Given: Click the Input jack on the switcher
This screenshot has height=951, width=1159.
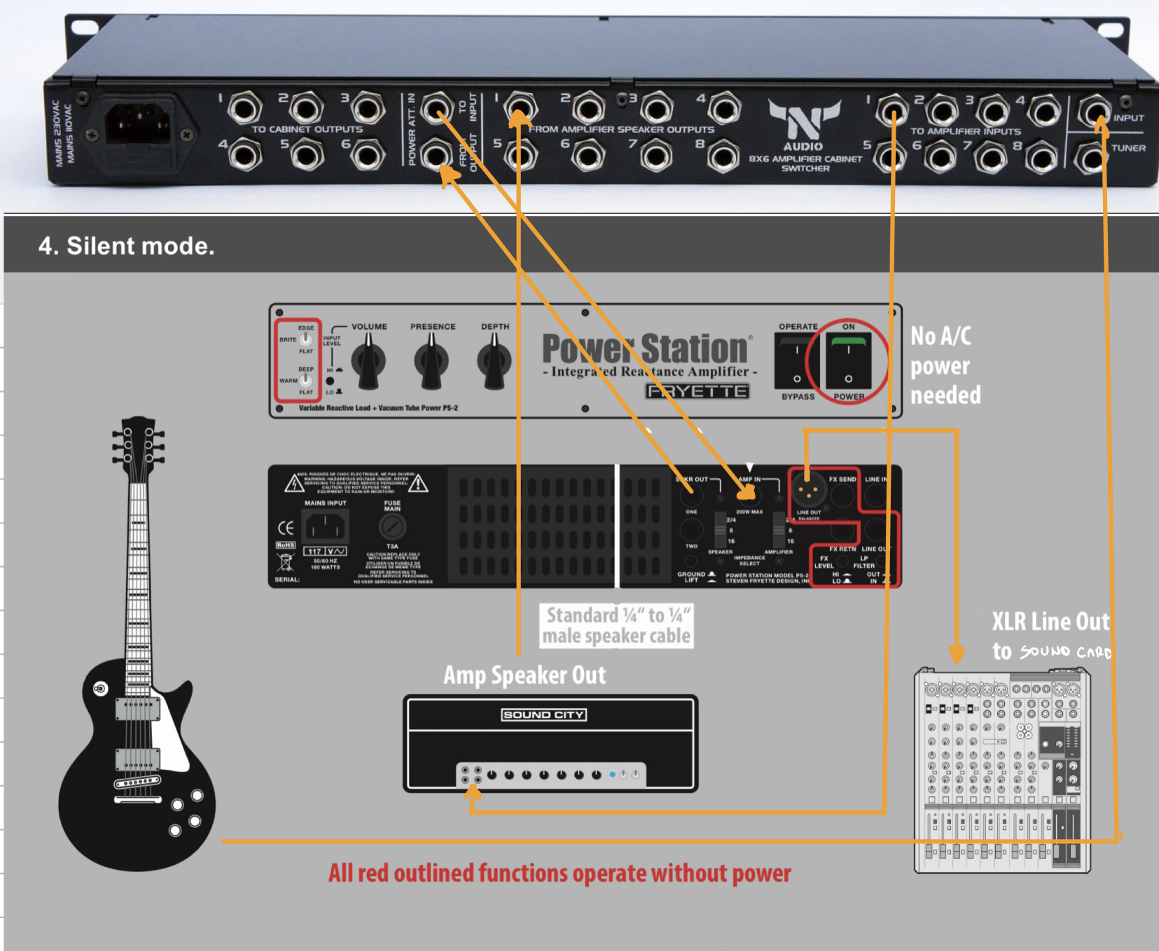Looking at the screenshot, I should (1093, 110).
